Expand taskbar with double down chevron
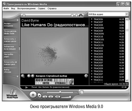This screenshot has width=132, height=111. pyautogui.click(x=18, y=76)
